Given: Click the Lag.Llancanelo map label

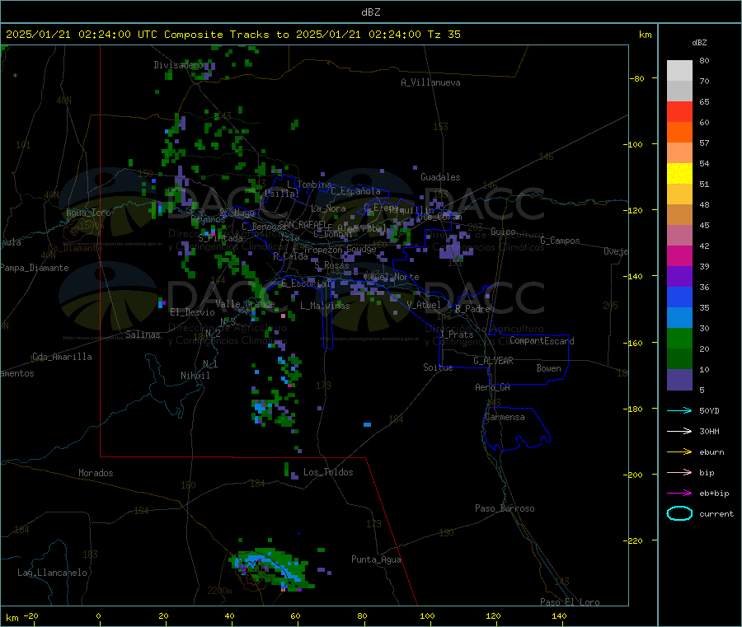Looking at the screenshot, I should [x=52, y=573].
